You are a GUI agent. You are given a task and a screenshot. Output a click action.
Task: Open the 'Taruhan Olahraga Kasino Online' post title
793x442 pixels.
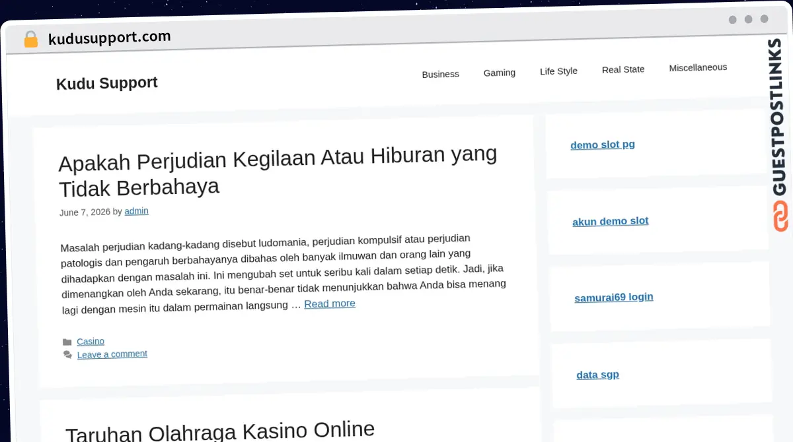point(220,431)
